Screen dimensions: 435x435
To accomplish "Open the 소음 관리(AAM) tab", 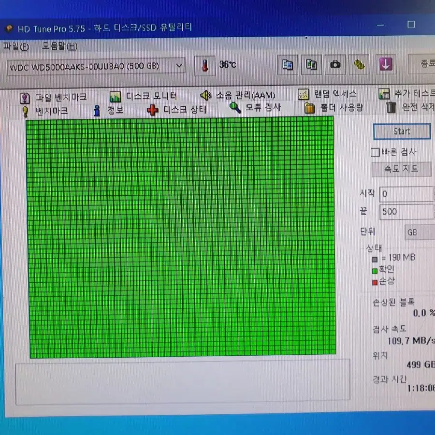I will (237, 95).
